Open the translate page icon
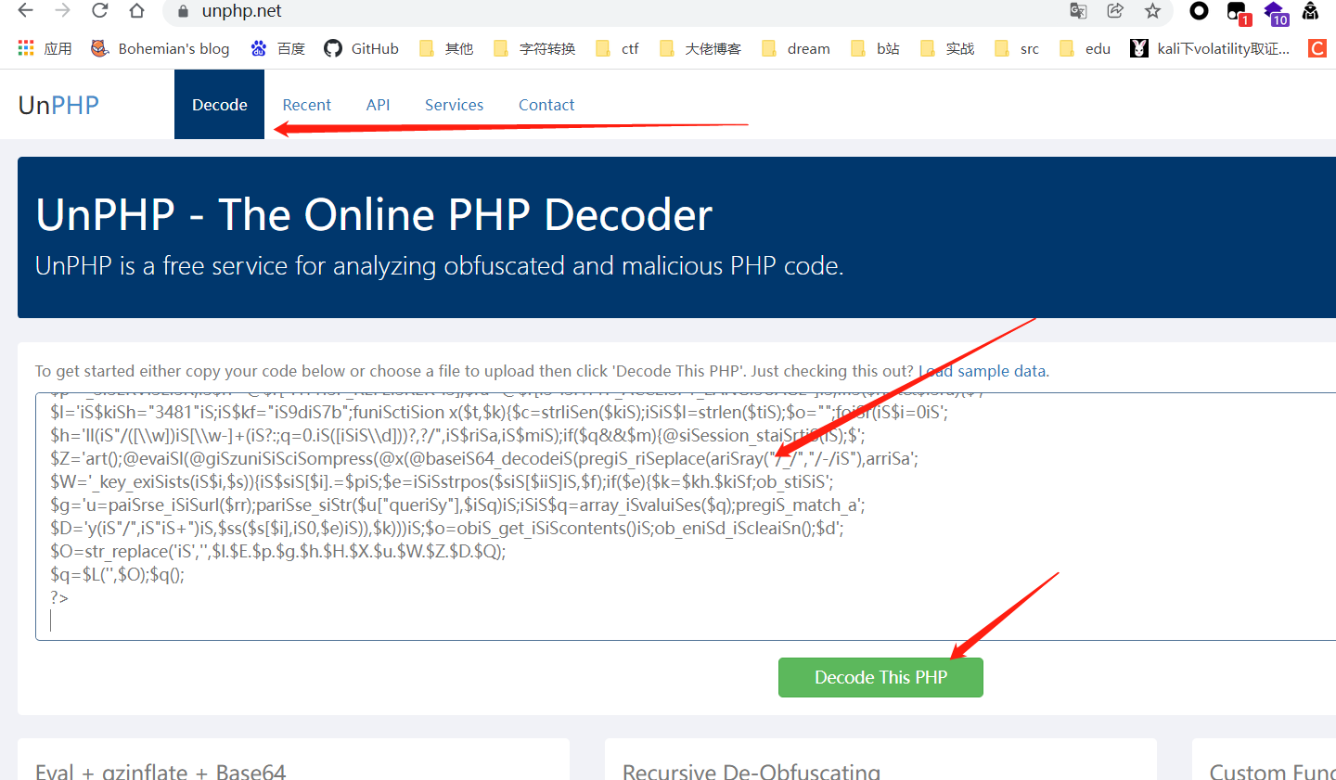 pos(1078,11)
